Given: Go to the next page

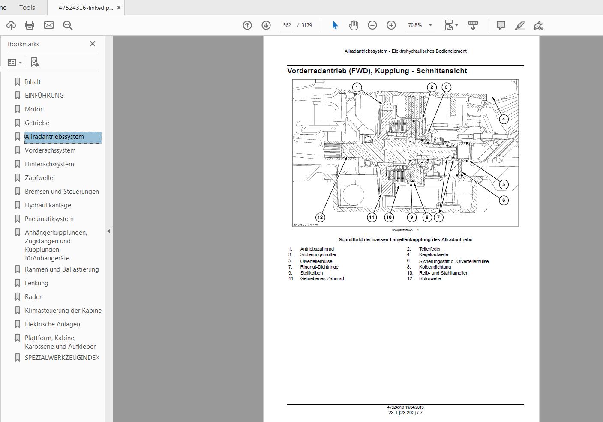Looking at the screenshot, I should click(x=266, y=25).
